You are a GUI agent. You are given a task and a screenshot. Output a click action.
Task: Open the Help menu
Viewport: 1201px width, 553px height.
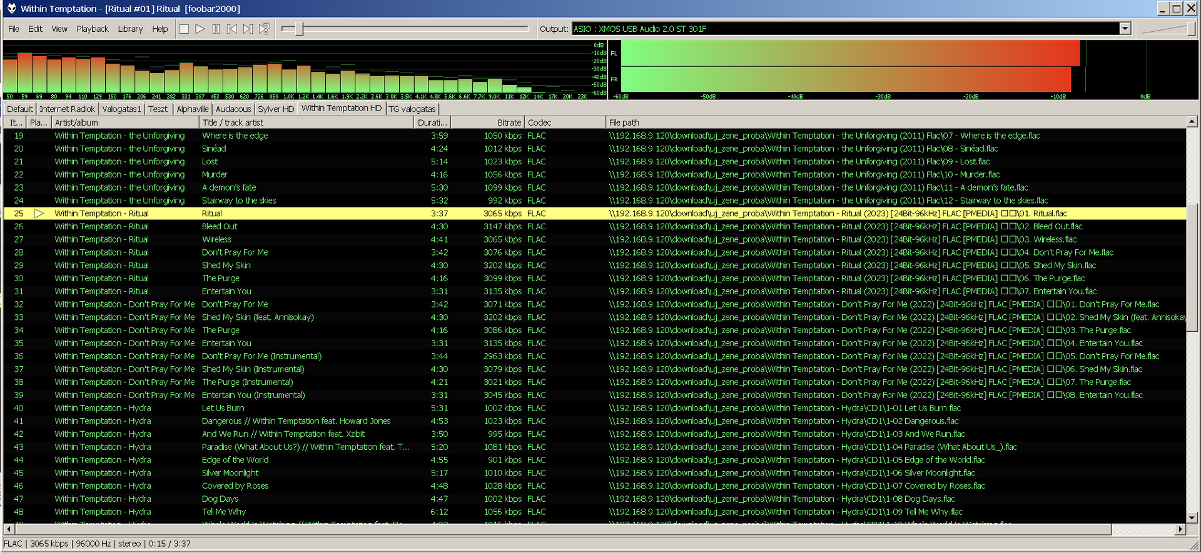160,29
